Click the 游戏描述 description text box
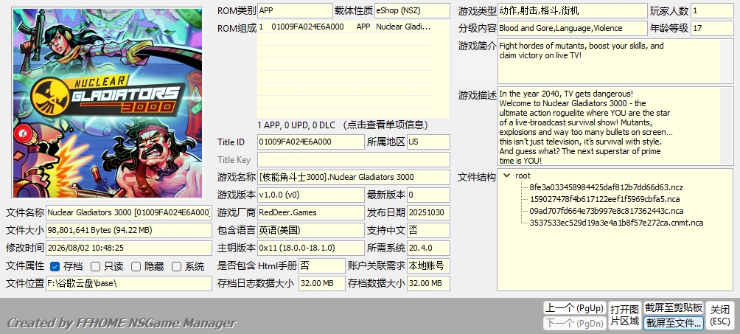This screenshot has width=740, height=334. click(x=615, y=126)
